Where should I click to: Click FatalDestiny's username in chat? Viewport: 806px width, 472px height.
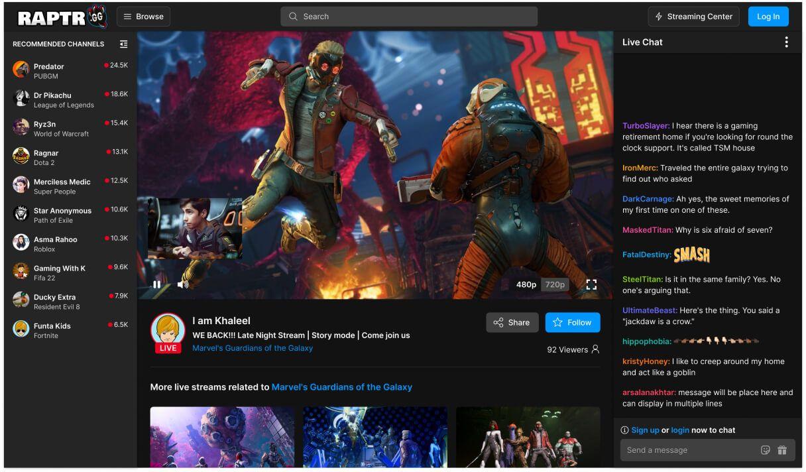point(647,255)
